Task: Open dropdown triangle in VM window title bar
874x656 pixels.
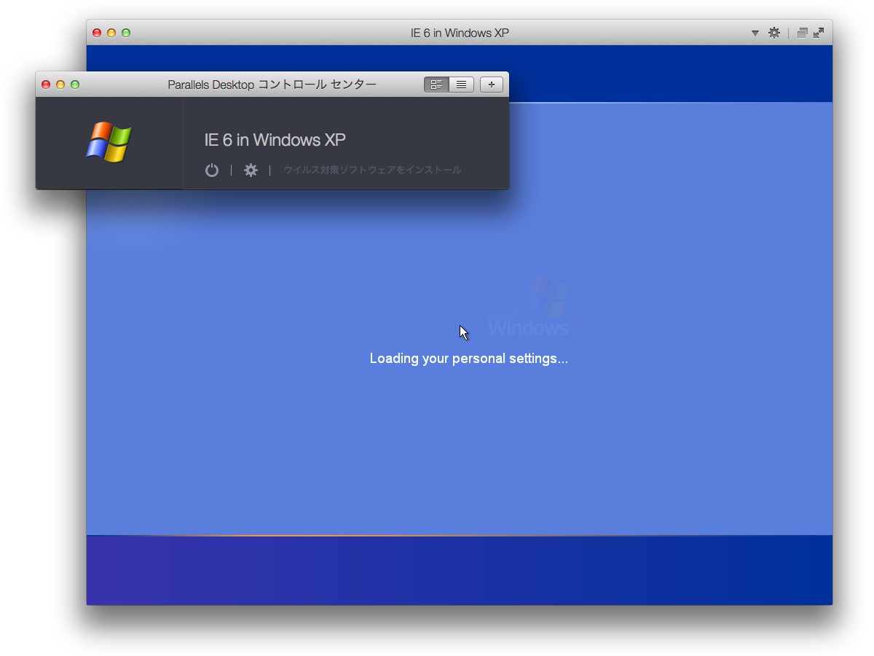Action: pyautogui.click(x=755, y=33)
